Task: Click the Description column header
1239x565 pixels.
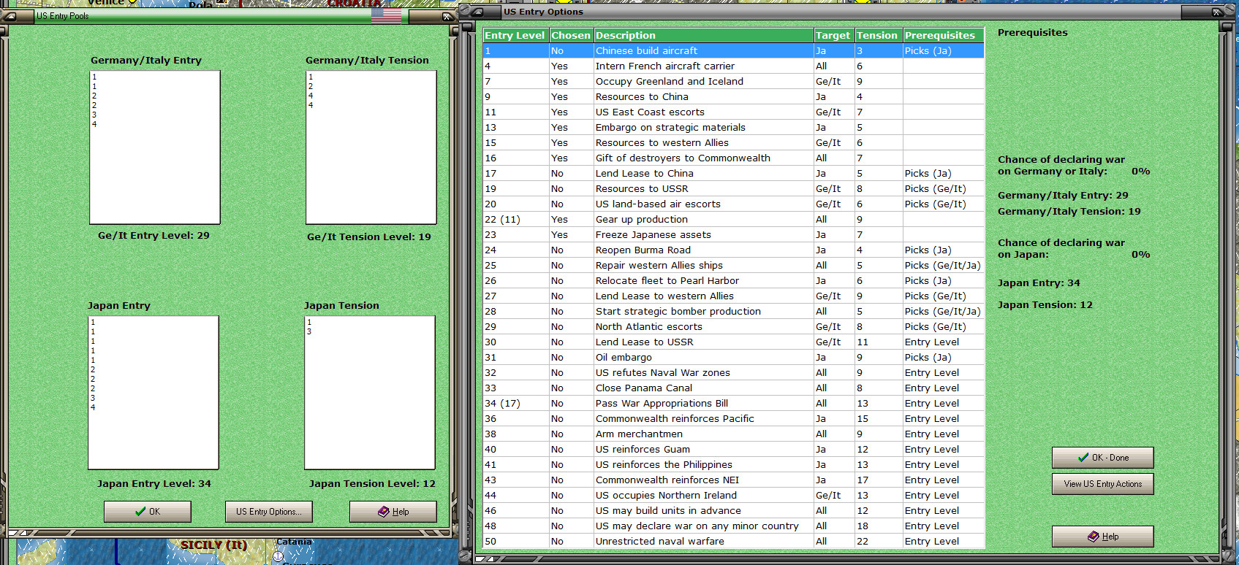Action: 703,35
